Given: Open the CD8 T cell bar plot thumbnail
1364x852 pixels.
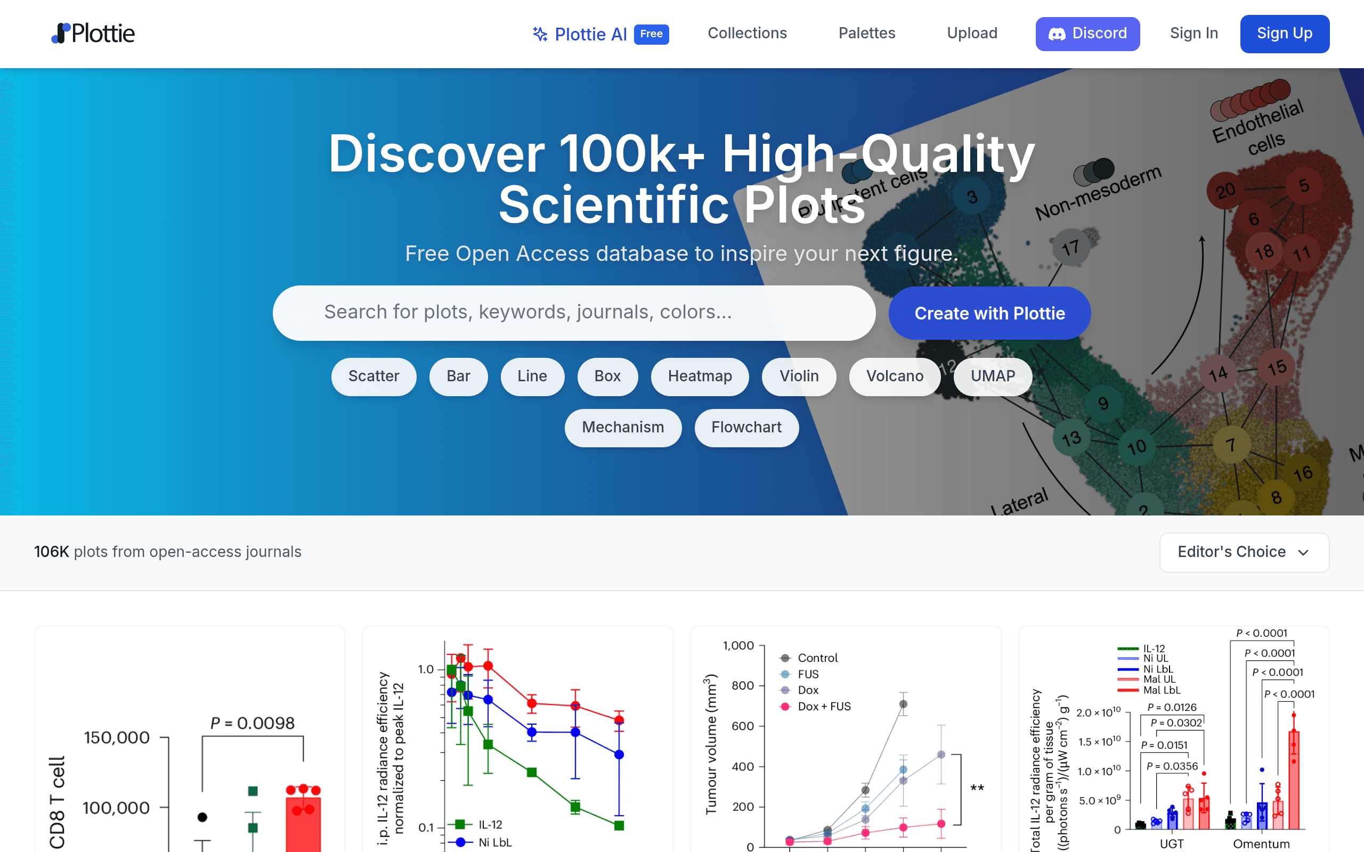Looking at the screenshot, I should tap(189, 739).
